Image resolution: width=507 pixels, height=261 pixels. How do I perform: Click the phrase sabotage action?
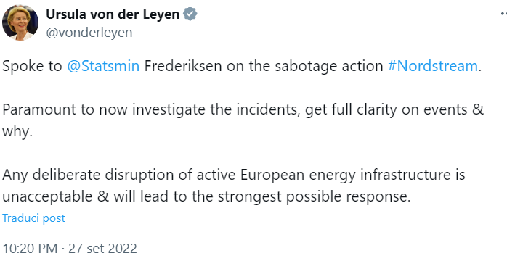pyautogui.click(x=329, y=67)
